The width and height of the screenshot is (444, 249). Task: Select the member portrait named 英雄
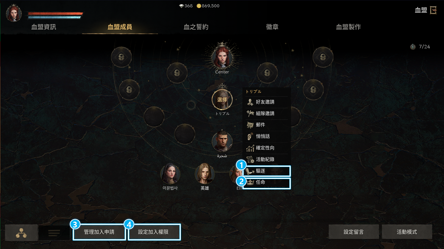coord(205,174)
